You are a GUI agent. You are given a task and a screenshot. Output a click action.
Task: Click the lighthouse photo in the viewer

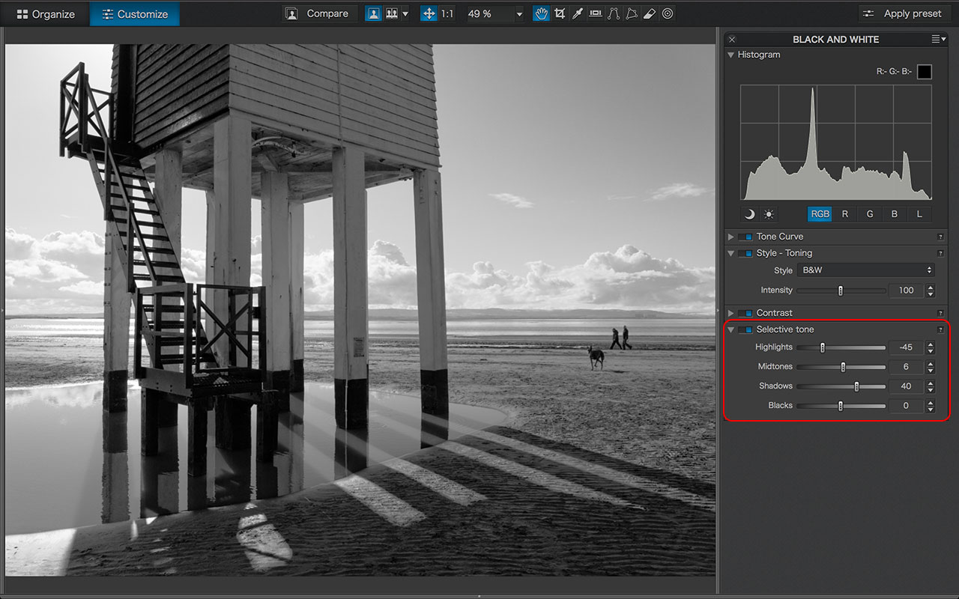(x=360, y=310)
